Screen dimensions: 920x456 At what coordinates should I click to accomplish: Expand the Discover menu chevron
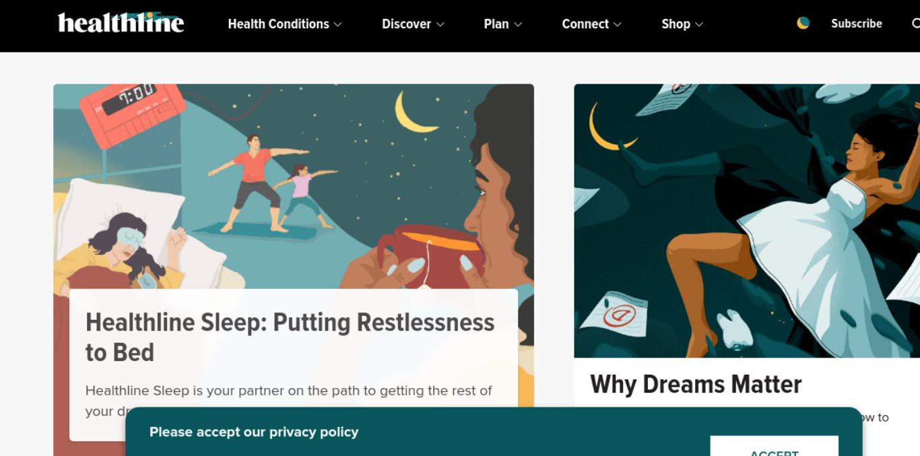pos(440,24)
